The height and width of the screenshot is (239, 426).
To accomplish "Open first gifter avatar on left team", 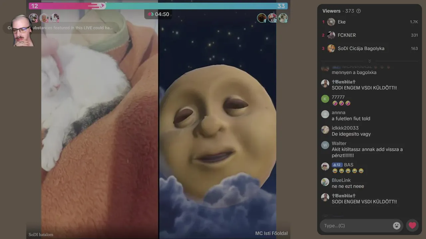I will pos(33,18).
